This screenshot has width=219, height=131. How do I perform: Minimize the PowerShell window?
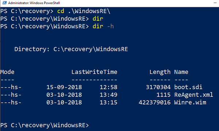coord(215,3)
